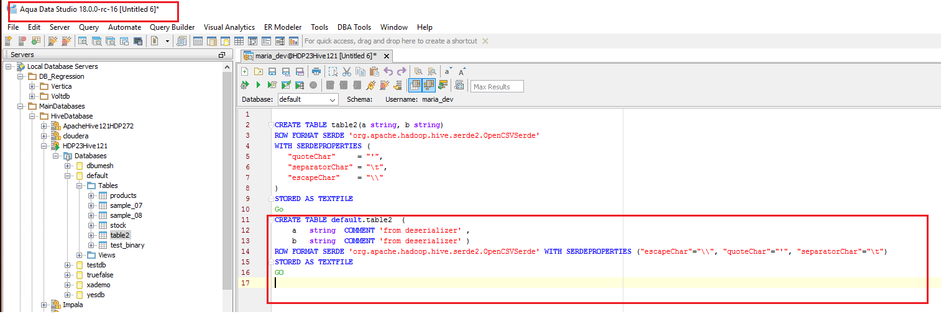This screenshot has width=941, height=322.
Task: Toggle the second highlighted tree-grid results button
Action: click(429, 85)
